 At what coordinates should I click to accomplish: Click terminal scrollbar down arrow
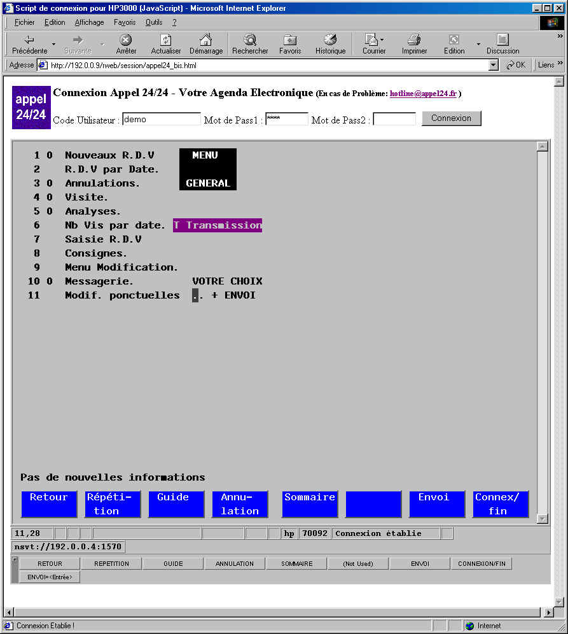pyautogui.click(x=542, y=519)
